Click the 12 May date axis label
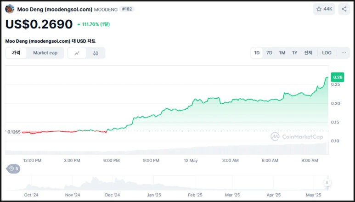This screenshot has width=355, height=202. point(191,161)
